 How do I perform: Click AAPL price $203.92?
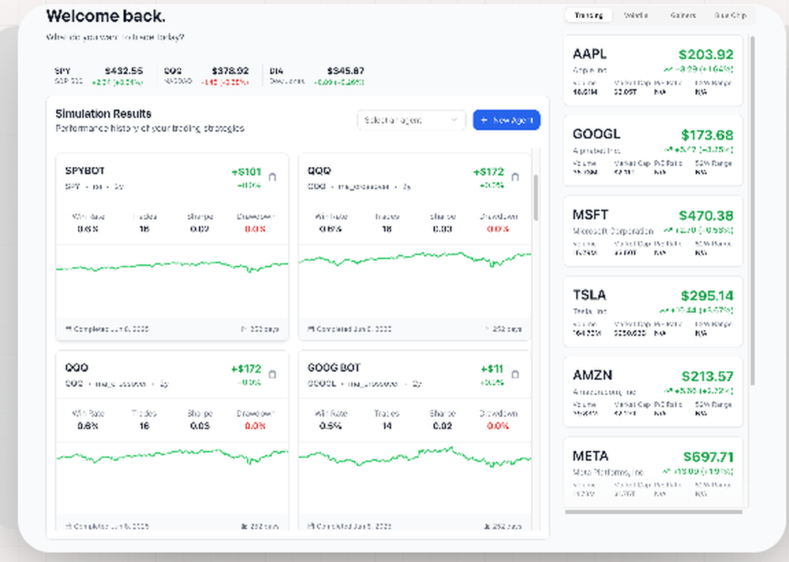[705, 54]
